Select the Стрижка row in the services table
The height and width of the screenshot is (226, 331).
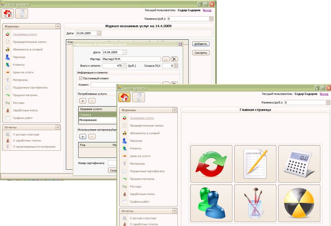click(98, 115)
